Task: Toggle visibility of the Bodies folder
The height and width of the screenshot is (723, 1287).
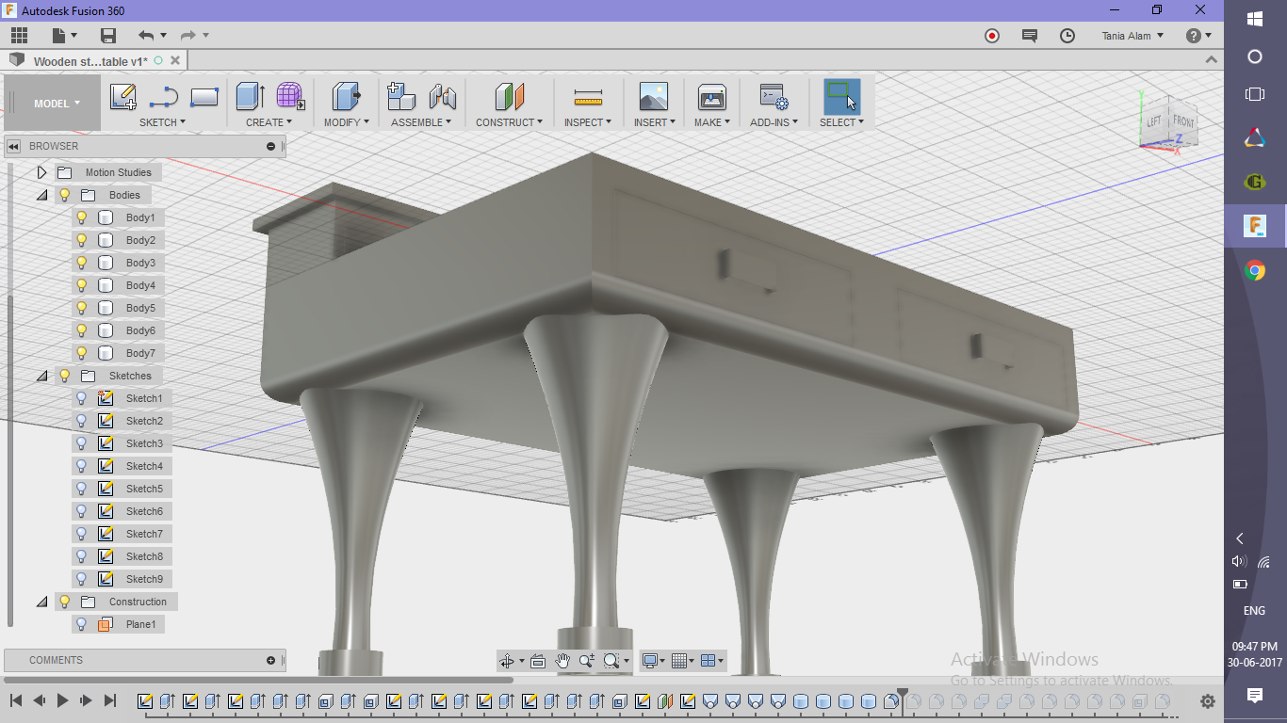Action: (x=64, y=195)
